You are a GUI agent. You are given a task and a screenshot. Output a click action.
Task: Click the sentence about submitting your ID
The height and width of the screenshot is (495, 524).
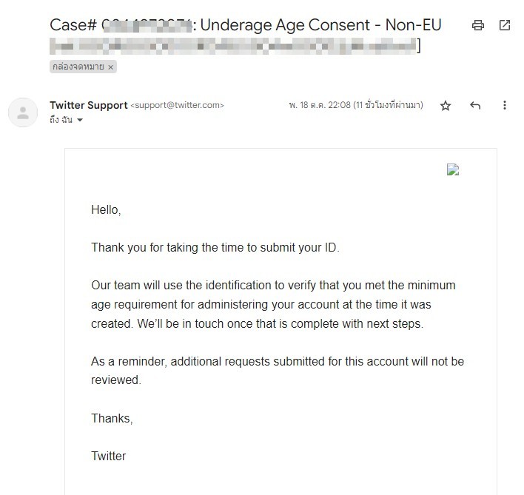tap(215, 247)
